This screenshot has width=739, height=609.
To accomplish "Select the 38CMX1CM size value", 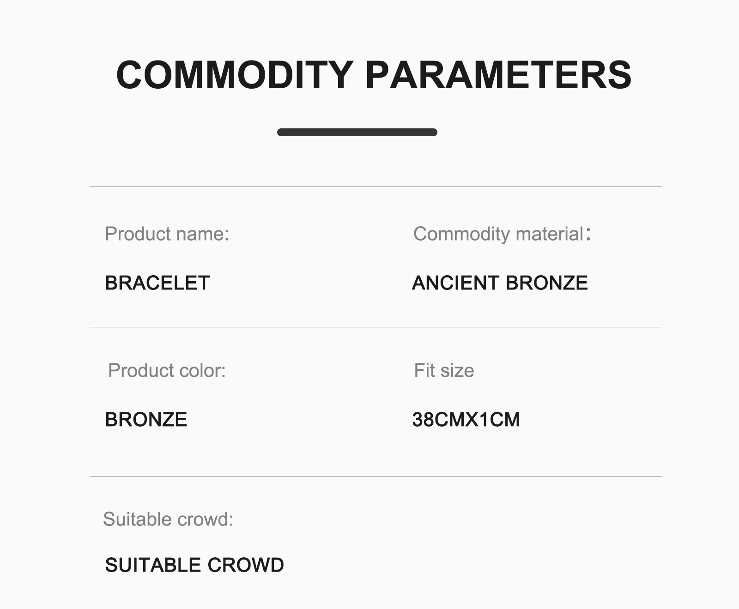I will coord(466,420).
